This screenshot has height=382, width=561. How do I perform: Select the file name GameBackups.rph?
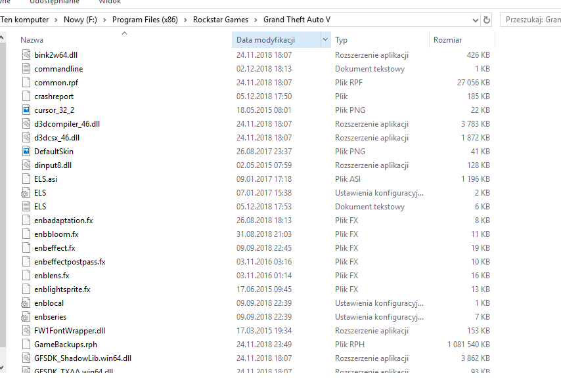(x=66, y=345)
